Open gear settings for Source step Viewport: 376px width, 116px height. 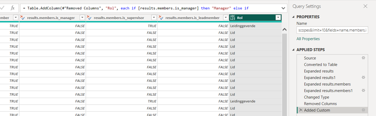pos(363,58)
